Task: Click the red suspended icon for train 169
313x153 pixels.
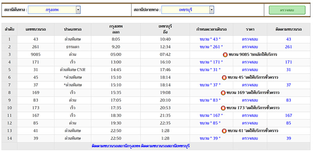Action: point(223,93)
